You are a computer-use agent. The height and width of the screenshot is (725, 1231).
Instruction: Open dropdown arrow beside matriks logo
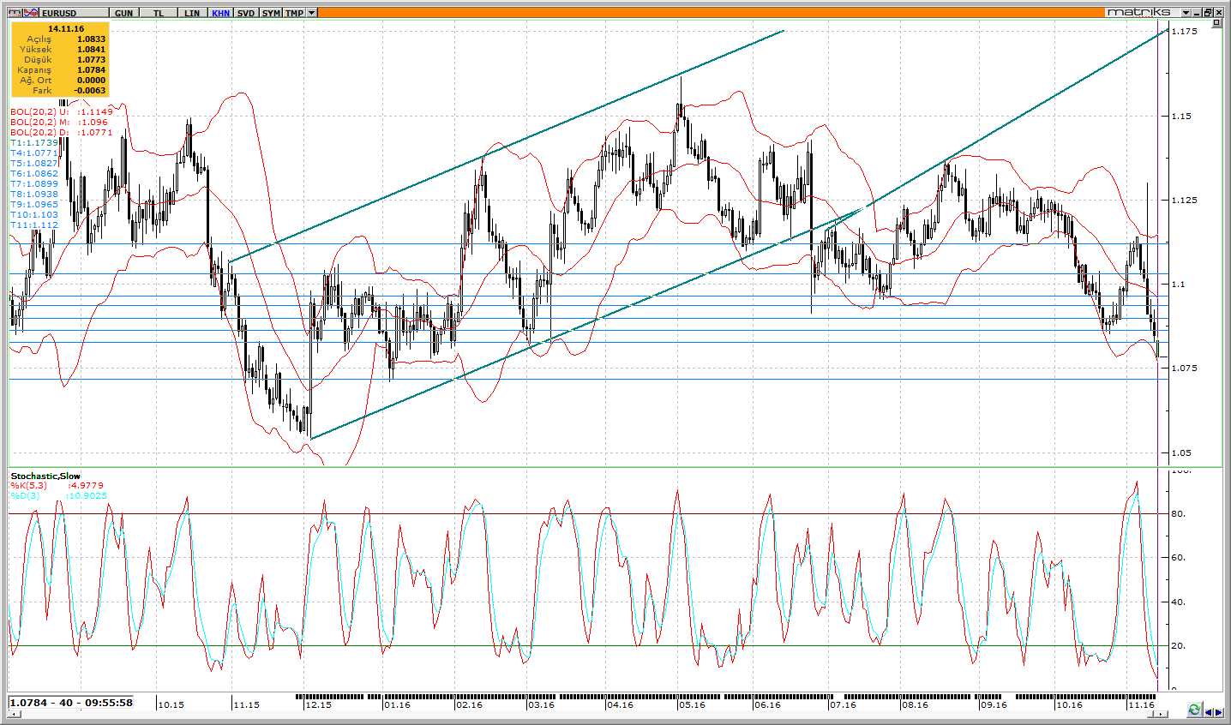point(1186,13)
